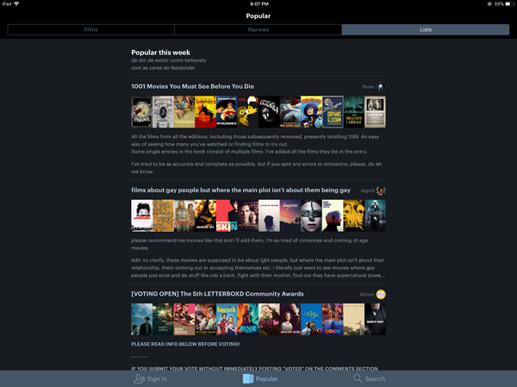Tap 'please recommend me movies like this' text
This screenshot has width=517, height=387.
pos(250,244)
